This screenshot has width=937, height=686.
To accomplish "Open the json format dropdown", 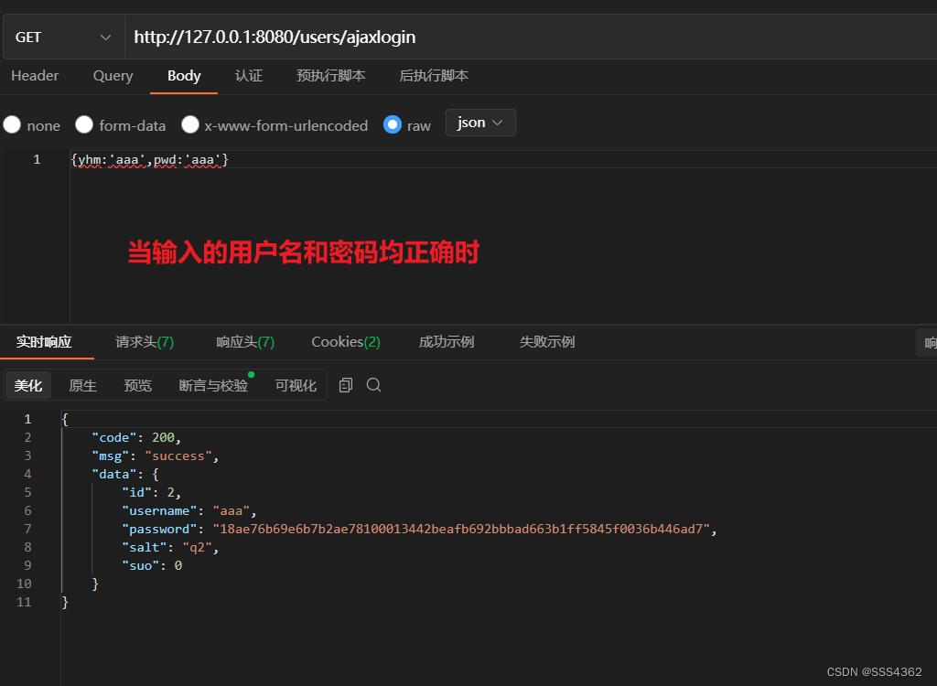I will pos(480,123).
